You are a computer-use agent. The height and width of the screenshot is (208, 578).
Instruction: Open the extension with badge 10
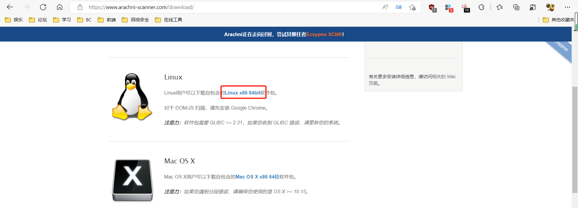466,8
